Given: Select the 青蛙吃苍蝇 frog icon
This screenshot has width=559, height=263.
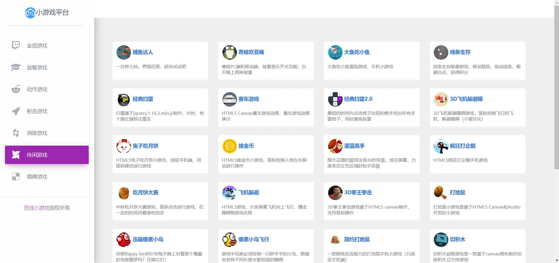Looking at the screenshot, I should point(229,52).
